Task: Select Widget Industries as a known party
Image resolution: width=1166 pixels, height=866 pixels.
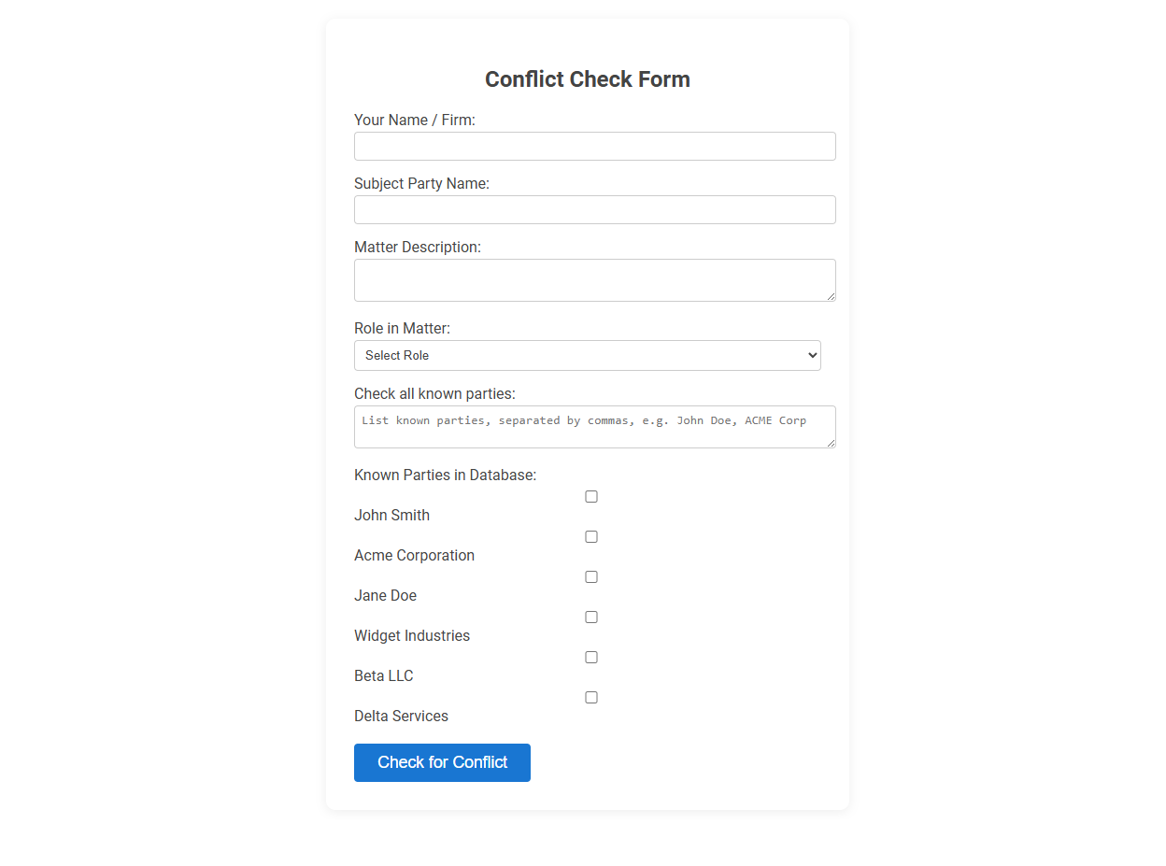Action: coord(590,617)
